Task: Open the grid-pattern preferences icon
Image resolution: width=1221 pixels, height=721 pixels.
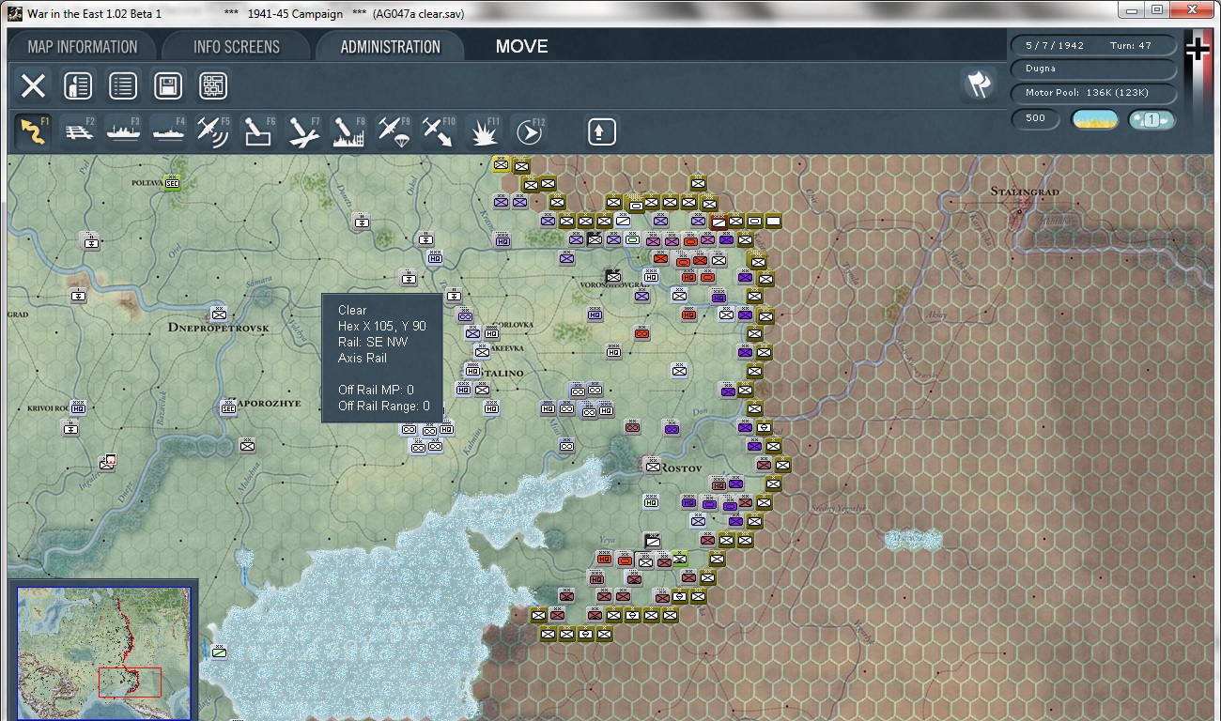Action: coord(213,86)
